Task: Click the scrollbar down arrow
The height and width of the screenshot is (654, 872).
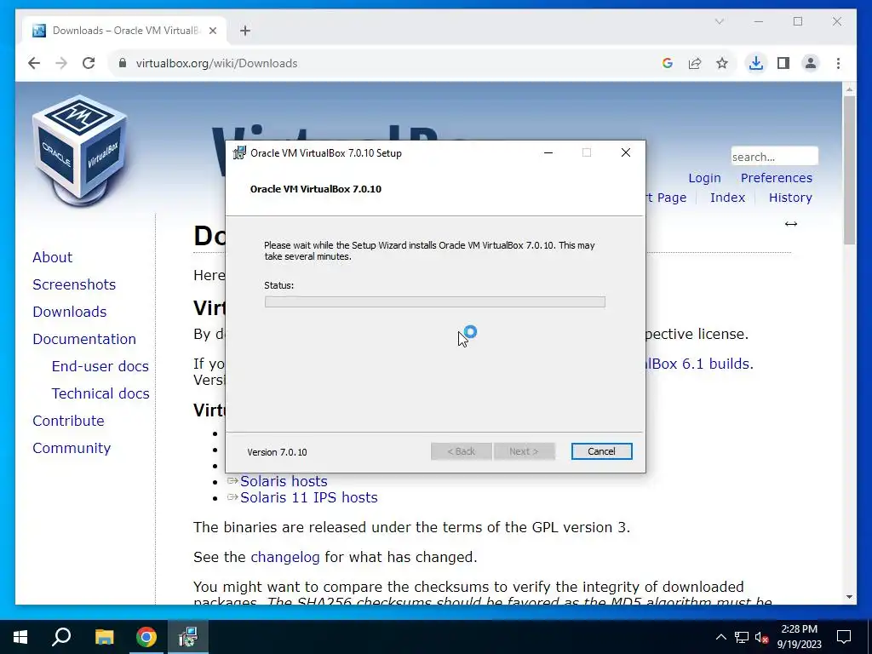Action: point(849,597)
